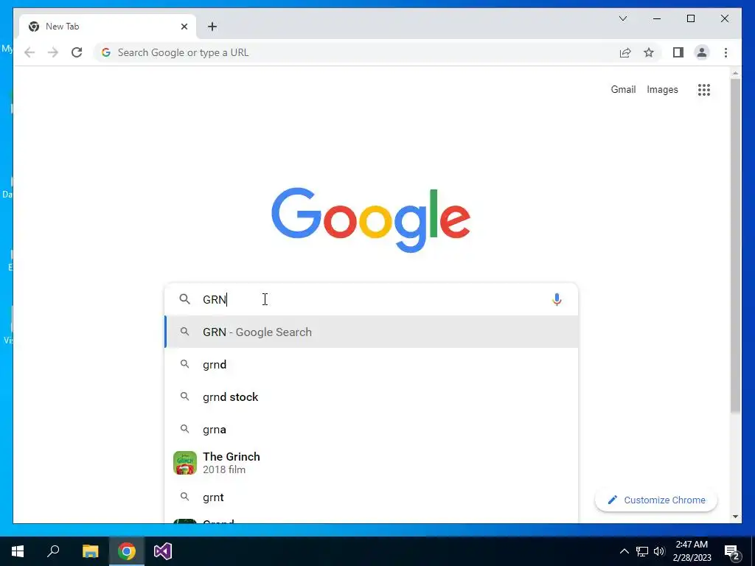Open the Windows Start menu
This screenshot has width=755, height=566.
point(18,551)
